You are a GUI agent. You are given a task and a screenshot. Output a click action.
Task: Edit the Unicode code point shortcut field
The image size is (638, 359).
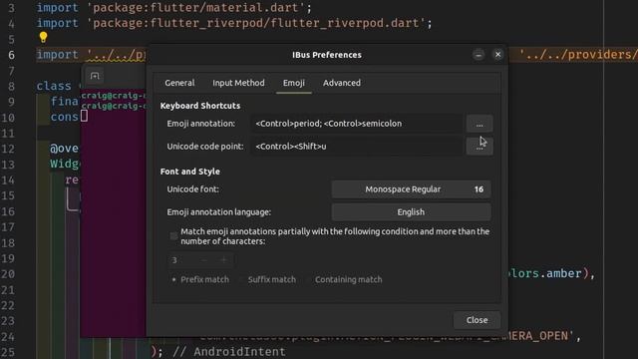(357, 147)
